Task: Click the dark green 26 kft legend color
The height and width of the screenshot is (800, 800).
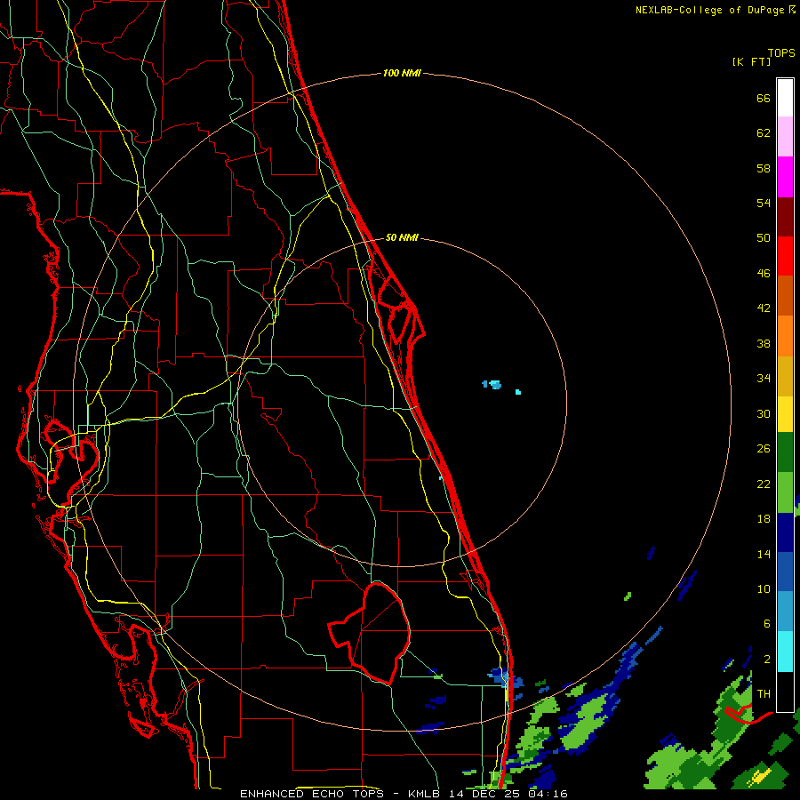Action: [x=785, y=452]
